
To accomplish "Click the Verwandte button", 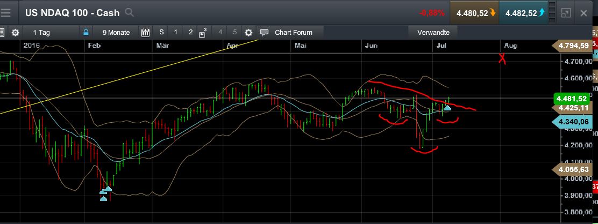I will click(433, 32).
